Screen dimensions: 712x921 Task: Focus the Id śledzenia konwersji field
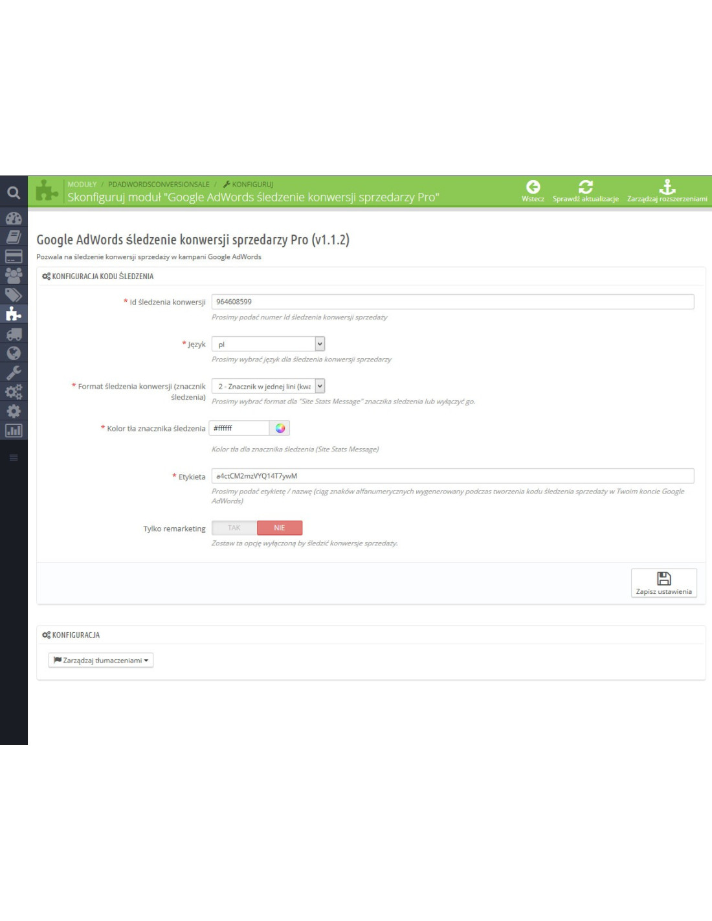(x=452, y=302)
